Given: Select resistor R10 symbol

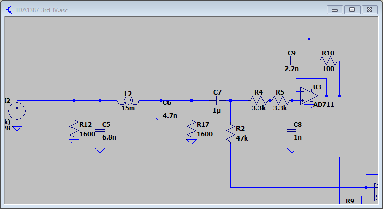Looking at the screenshot, I should pyautogui.click(x=328, y=61).
